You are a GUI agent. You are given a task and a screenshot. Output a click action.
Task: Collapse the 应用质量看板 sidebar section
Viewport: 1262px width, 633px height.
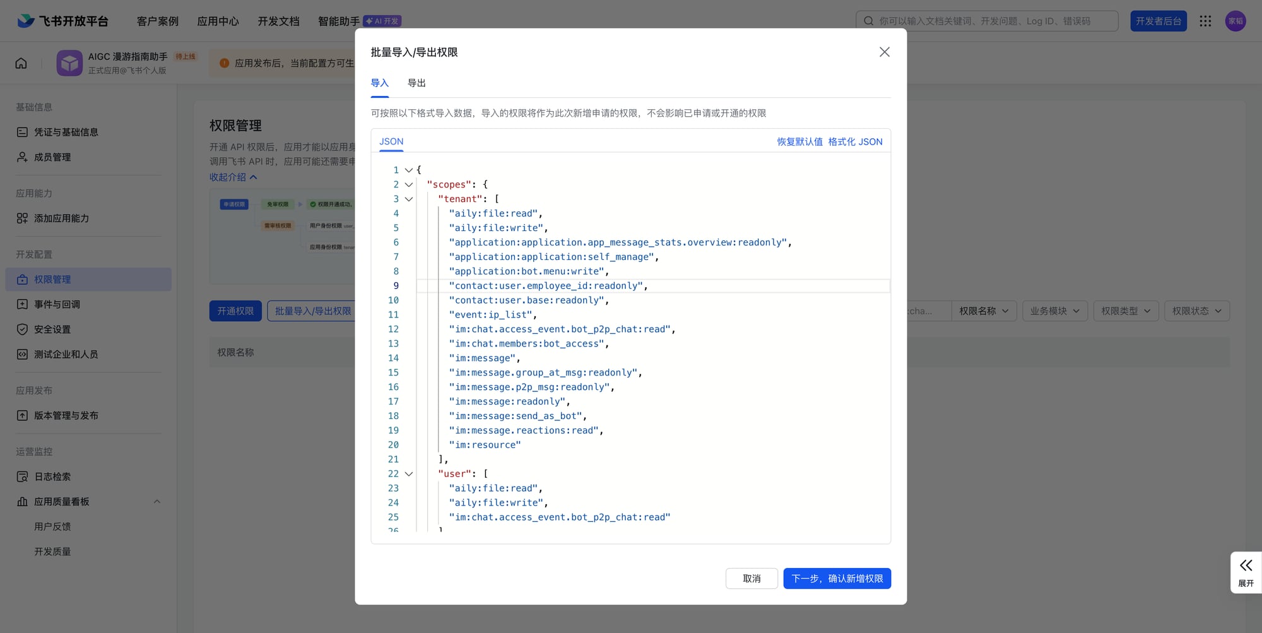tap(157, 502)
